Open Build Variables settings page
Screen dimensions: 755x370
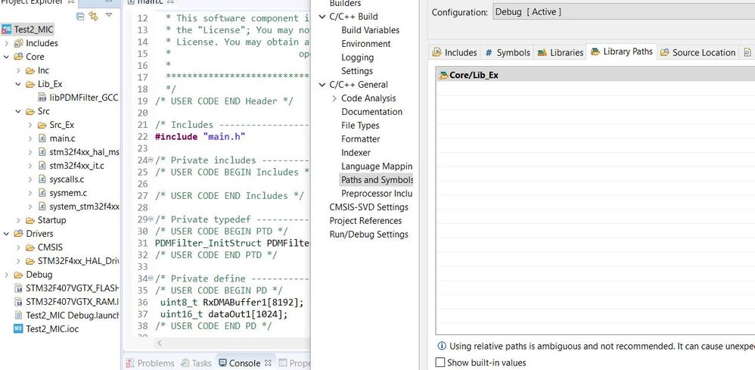click(x=370, y=30)
